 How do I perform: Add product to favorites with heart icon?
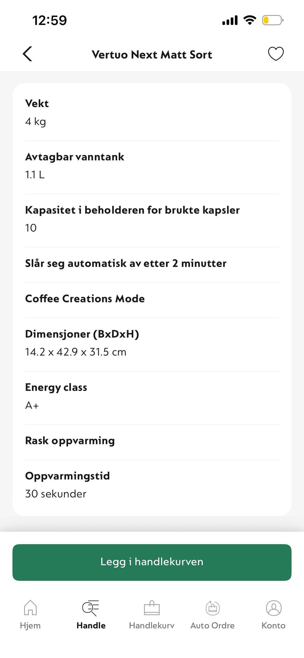coord(276,54)
